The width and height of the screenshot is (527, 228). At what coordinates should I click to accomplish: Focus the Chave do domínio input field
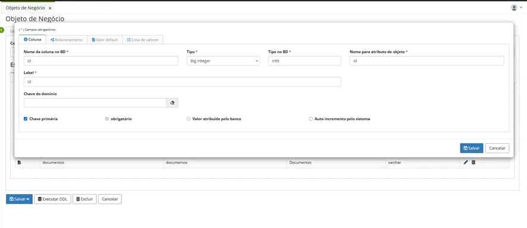(95, 103)
